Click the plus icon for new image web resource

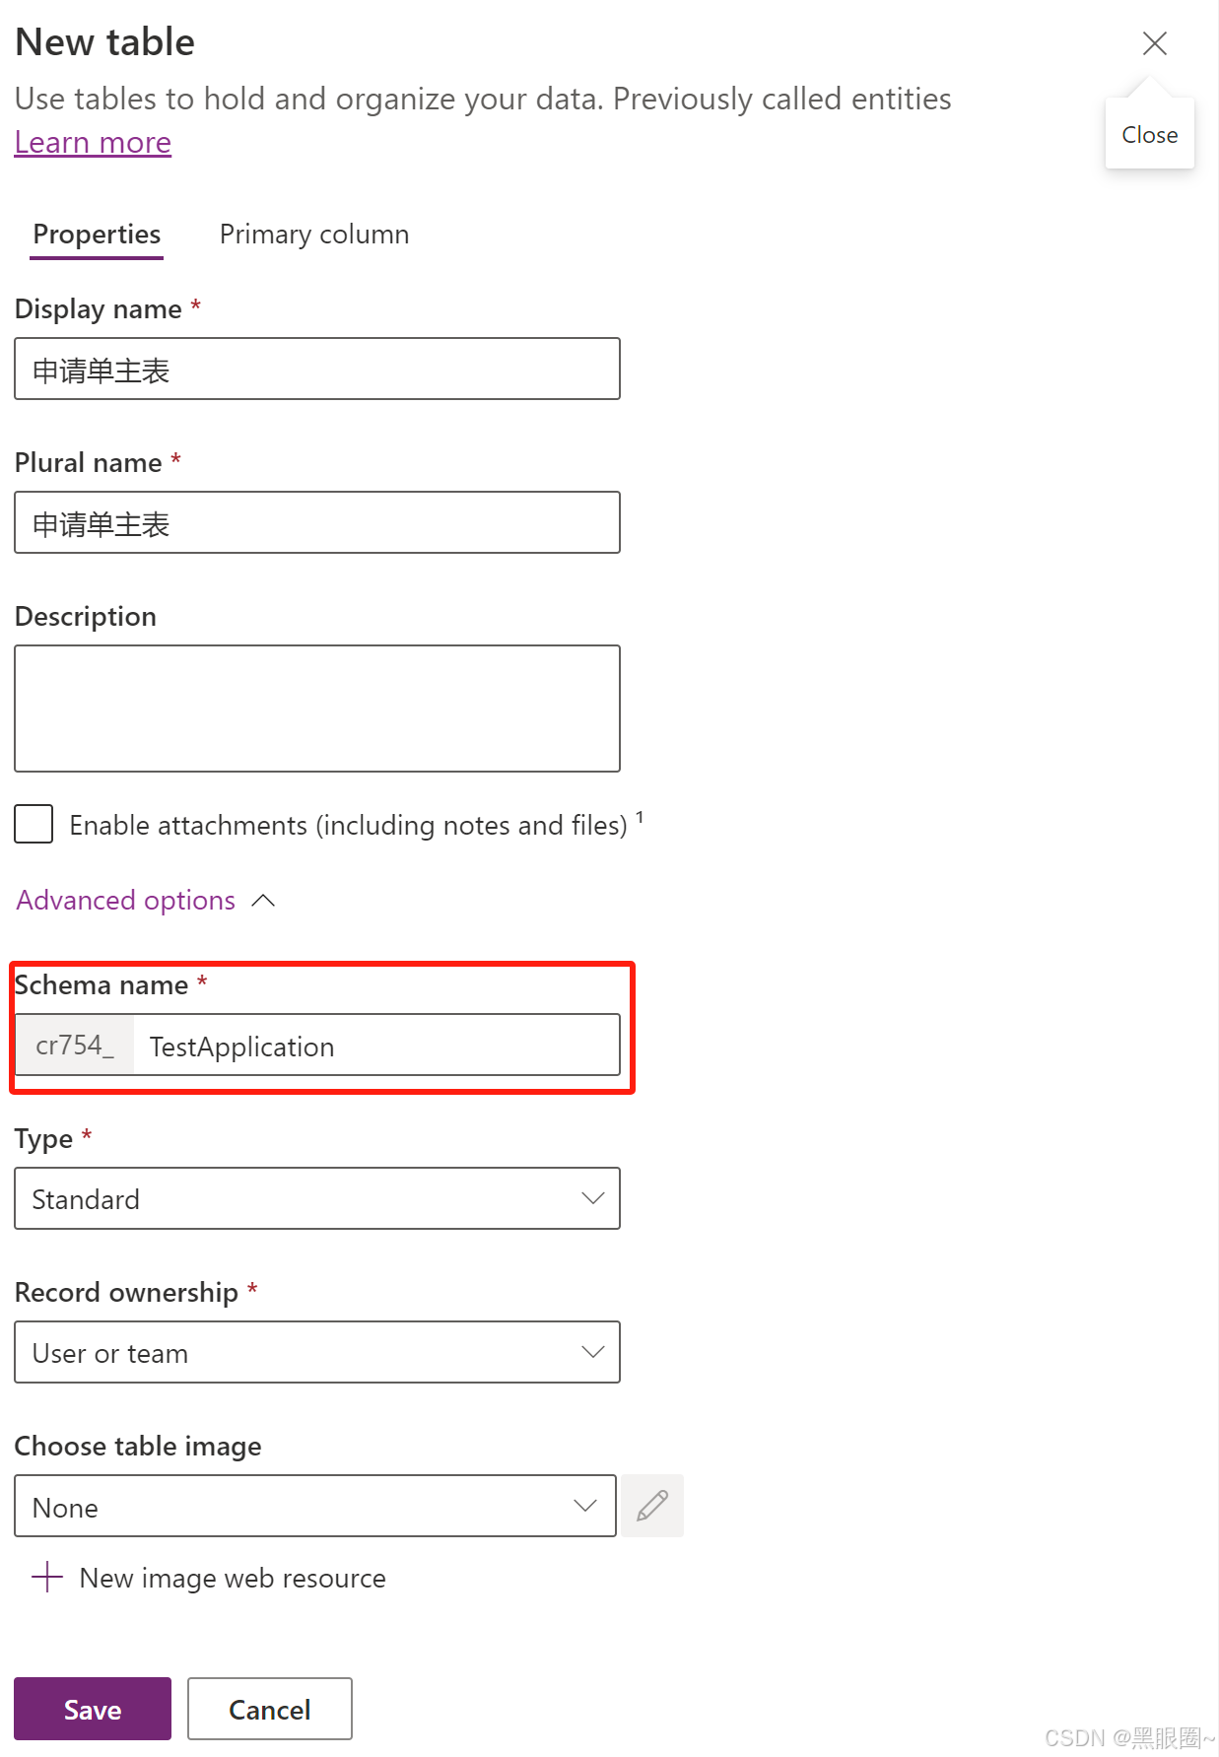tap(46, 1577)
